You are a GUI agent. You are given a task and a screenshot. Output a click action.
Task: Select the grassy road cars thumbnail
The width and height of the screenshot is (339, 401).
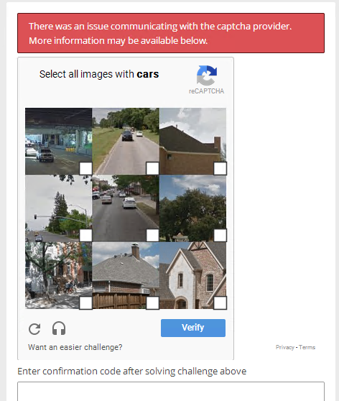pyautogui.click(x=126, y=141)
